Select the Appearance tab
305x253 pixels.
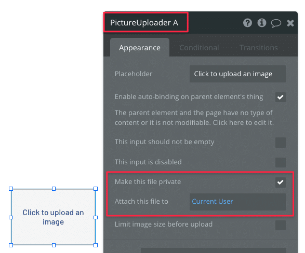click(x=140, y=48)
